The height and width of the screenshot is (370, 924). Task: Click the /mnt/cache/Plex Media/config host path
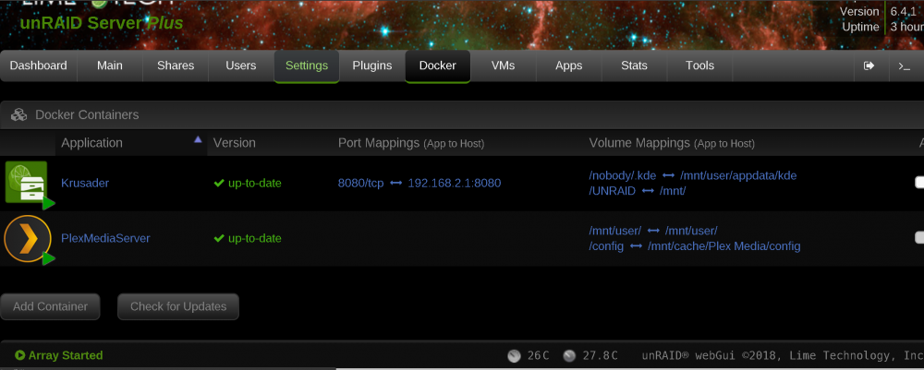(x=724, y=245)
